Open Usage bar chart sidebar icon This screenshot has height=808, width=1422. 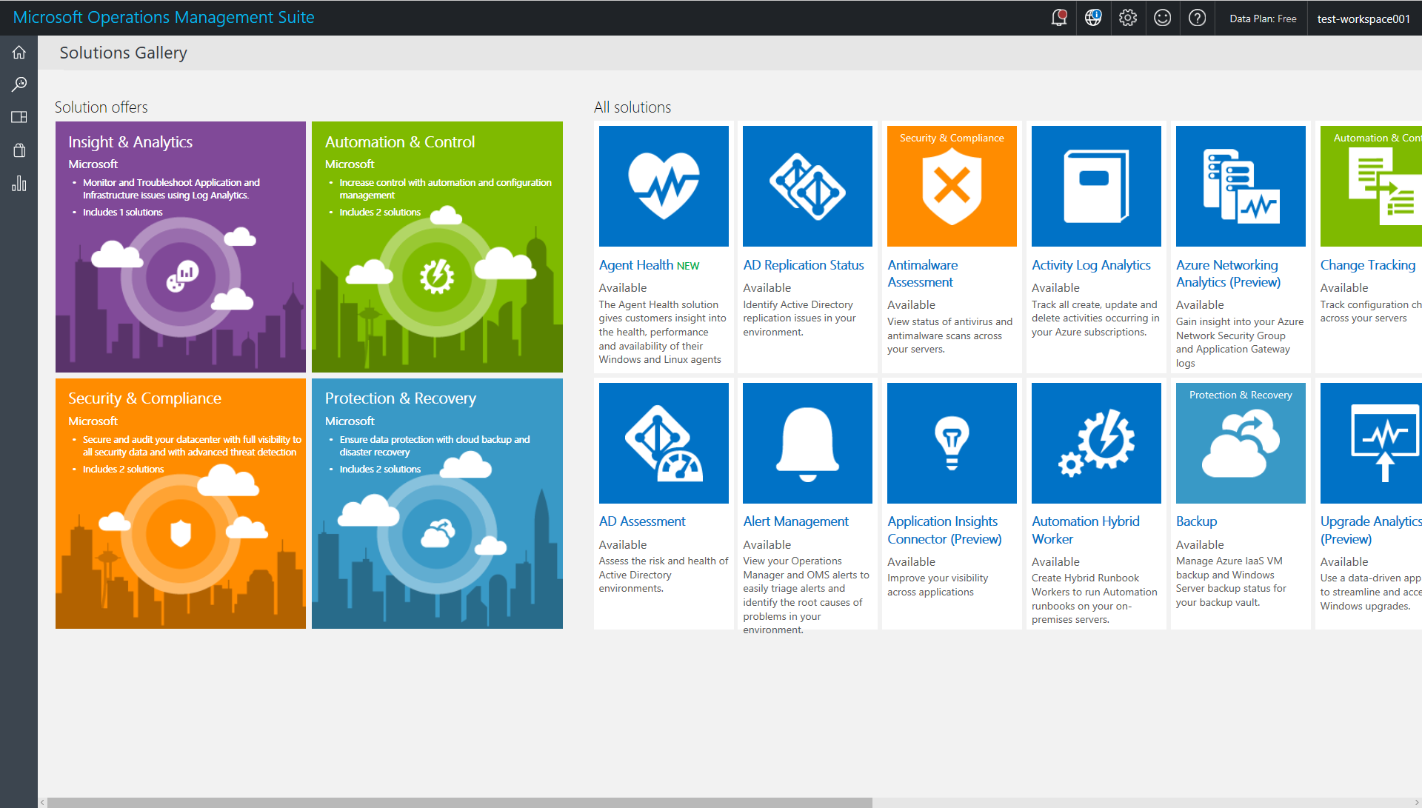coord(19,184)
